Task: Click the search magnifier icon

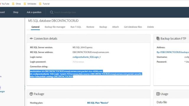Action: [51, 12]
